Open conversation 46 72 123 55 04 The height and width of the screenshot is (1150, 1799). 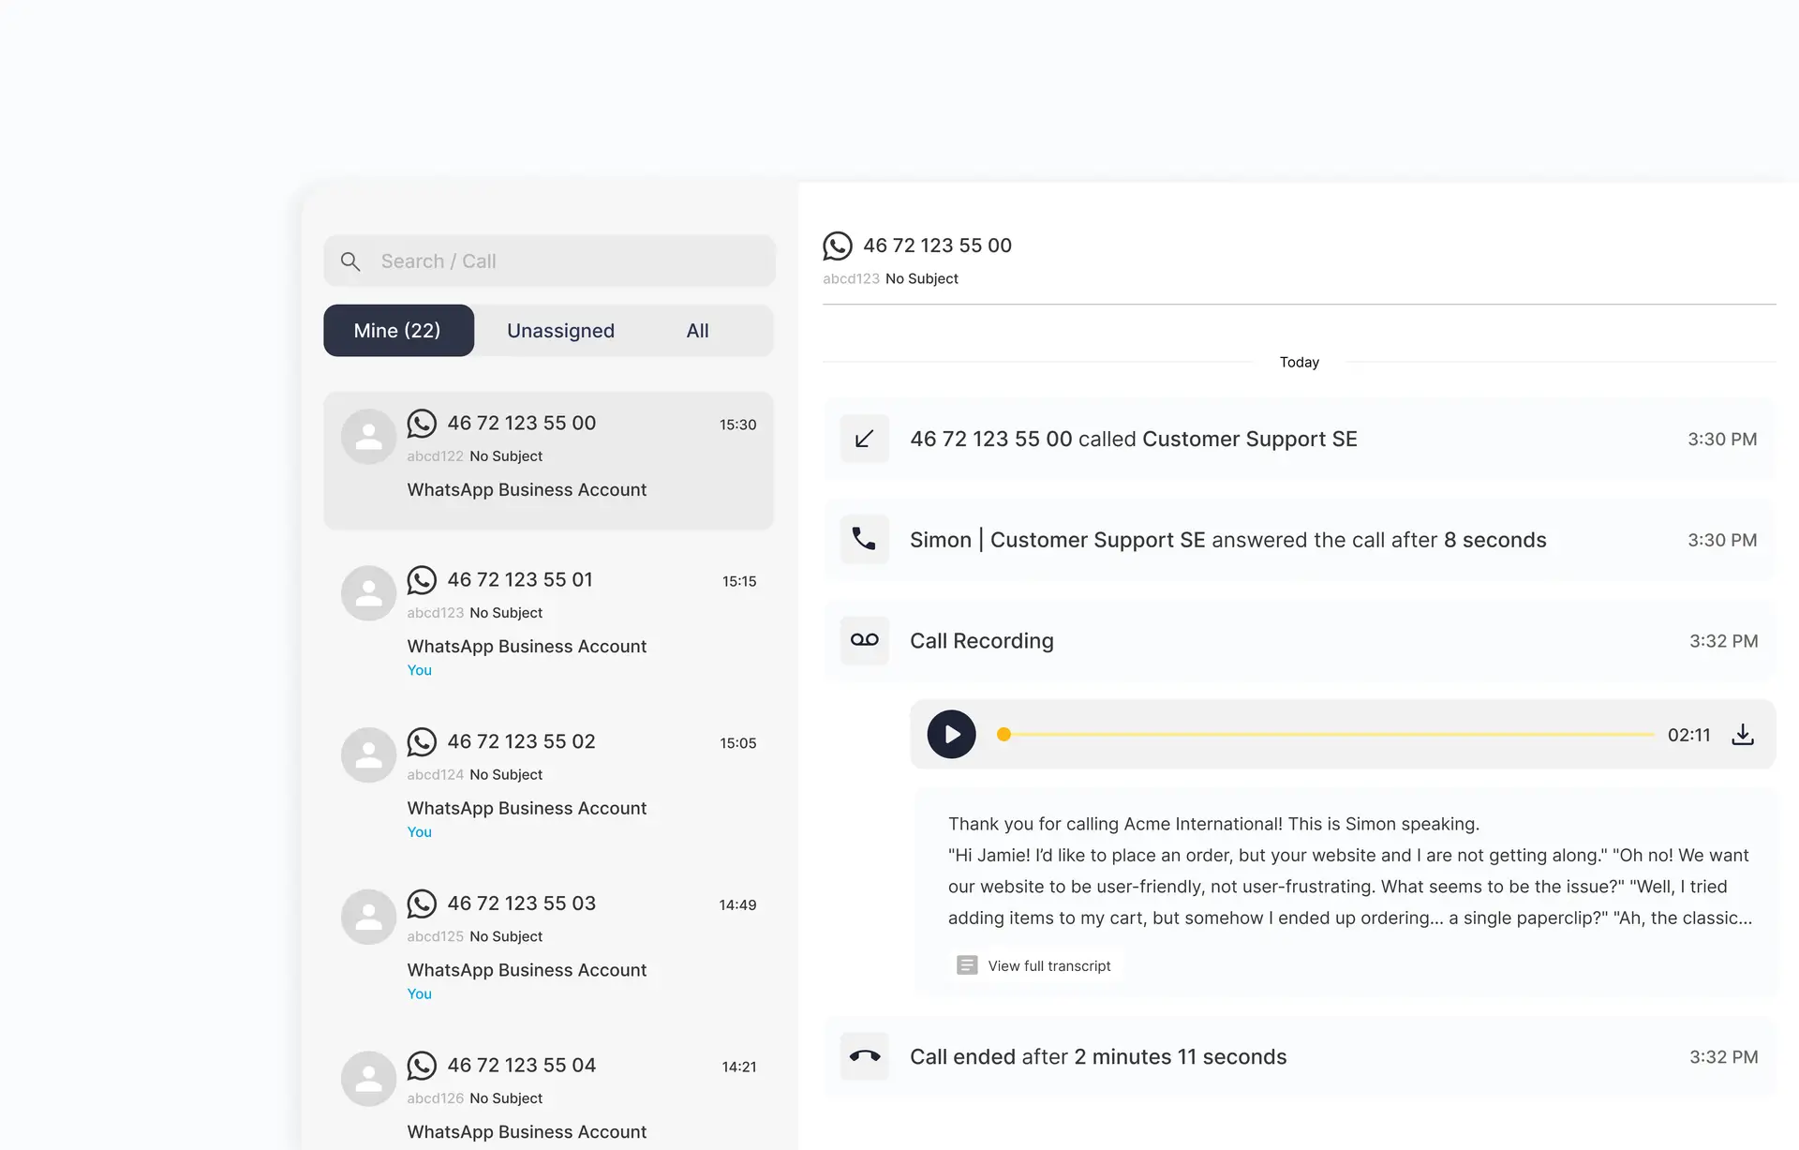tap(548, 1097)
